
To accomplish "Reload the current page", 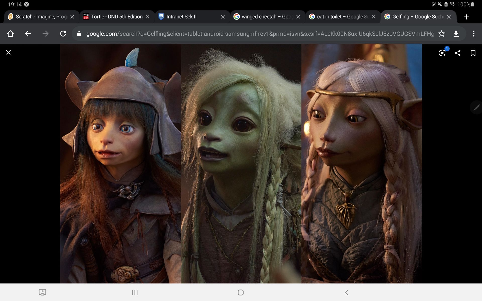I will click(63, 34).
